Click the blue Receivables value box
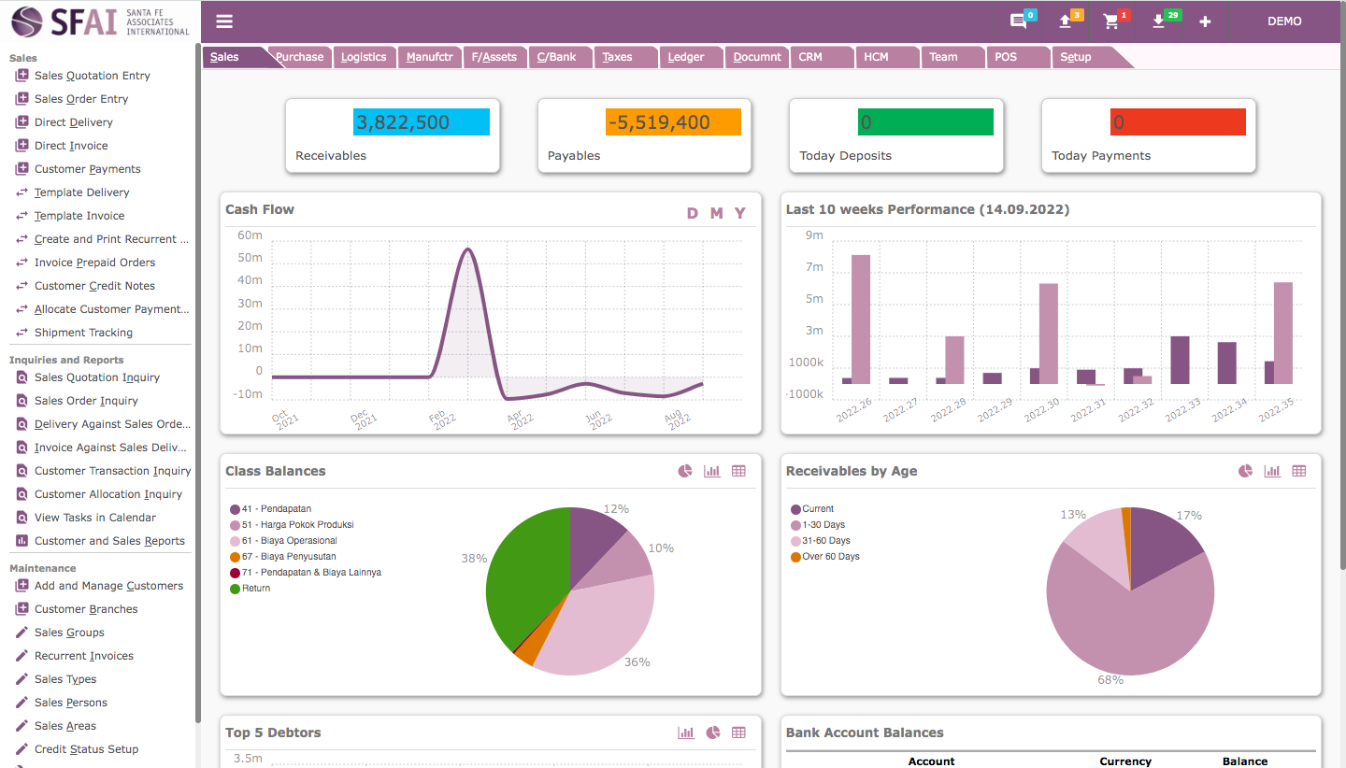Image resolution: width=1346 pixels, height=768 pixels. tap(421, 122)
